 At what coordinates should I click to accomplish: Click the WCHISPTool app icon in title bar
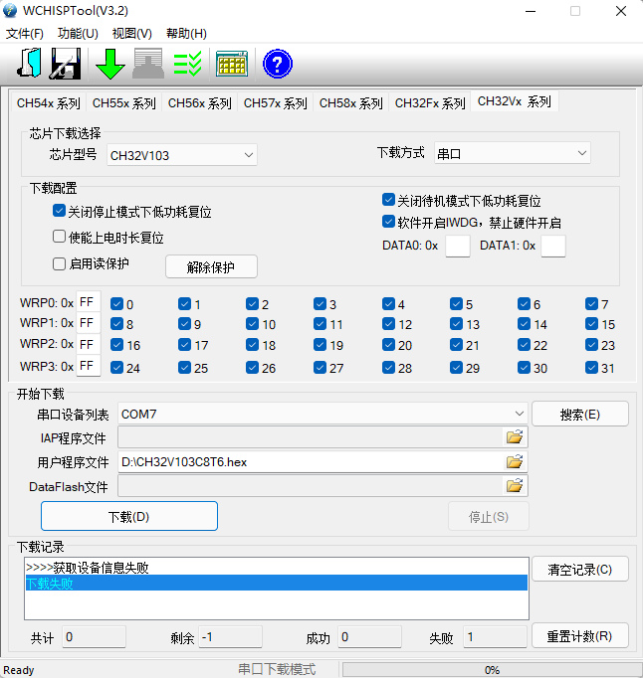tap(10, 11)
